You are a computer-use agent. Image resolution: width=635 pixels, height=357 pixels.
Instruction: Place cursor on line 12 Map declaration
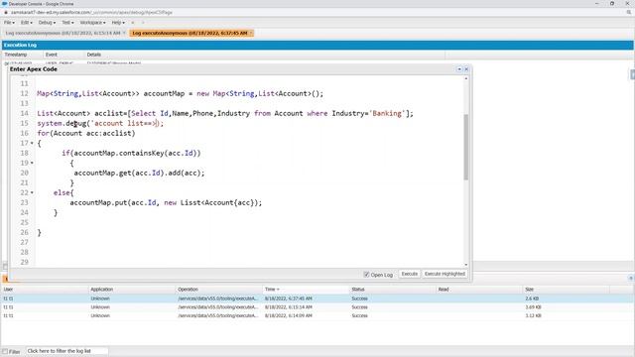point(181,93)
